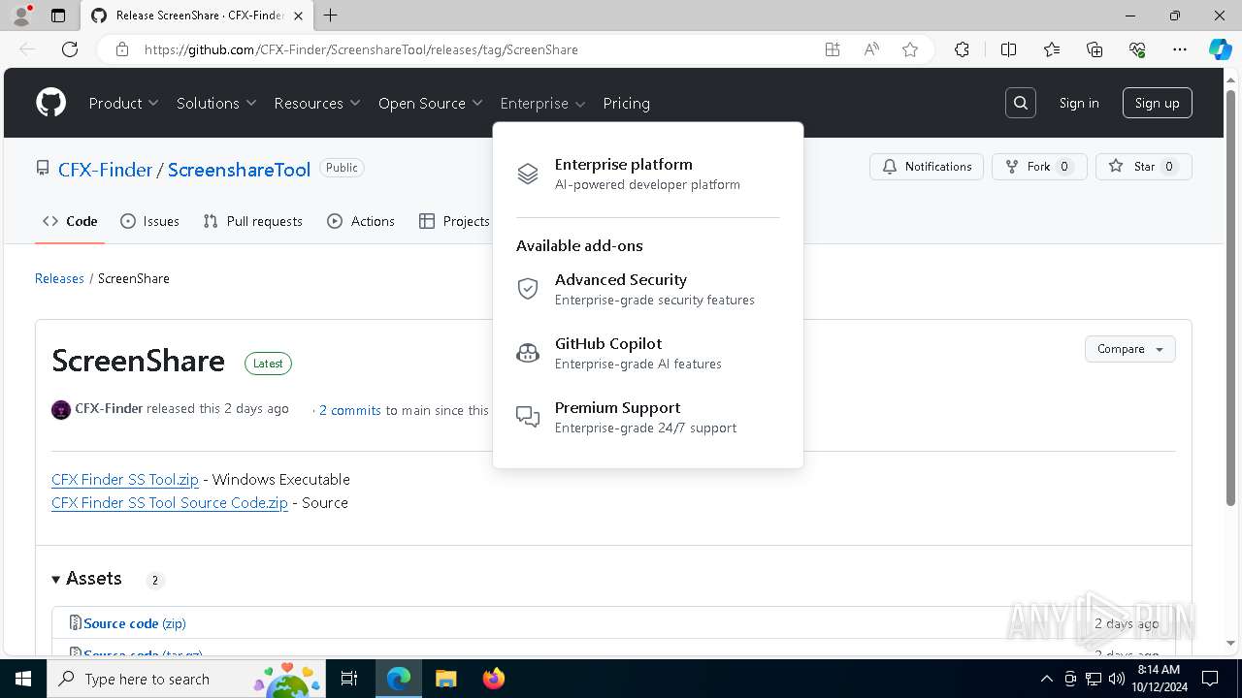Image resolution: width=1242 pixels, height=698 pixels.
Task: Click the Sign in link
Action: click(x=1079, y=103)
